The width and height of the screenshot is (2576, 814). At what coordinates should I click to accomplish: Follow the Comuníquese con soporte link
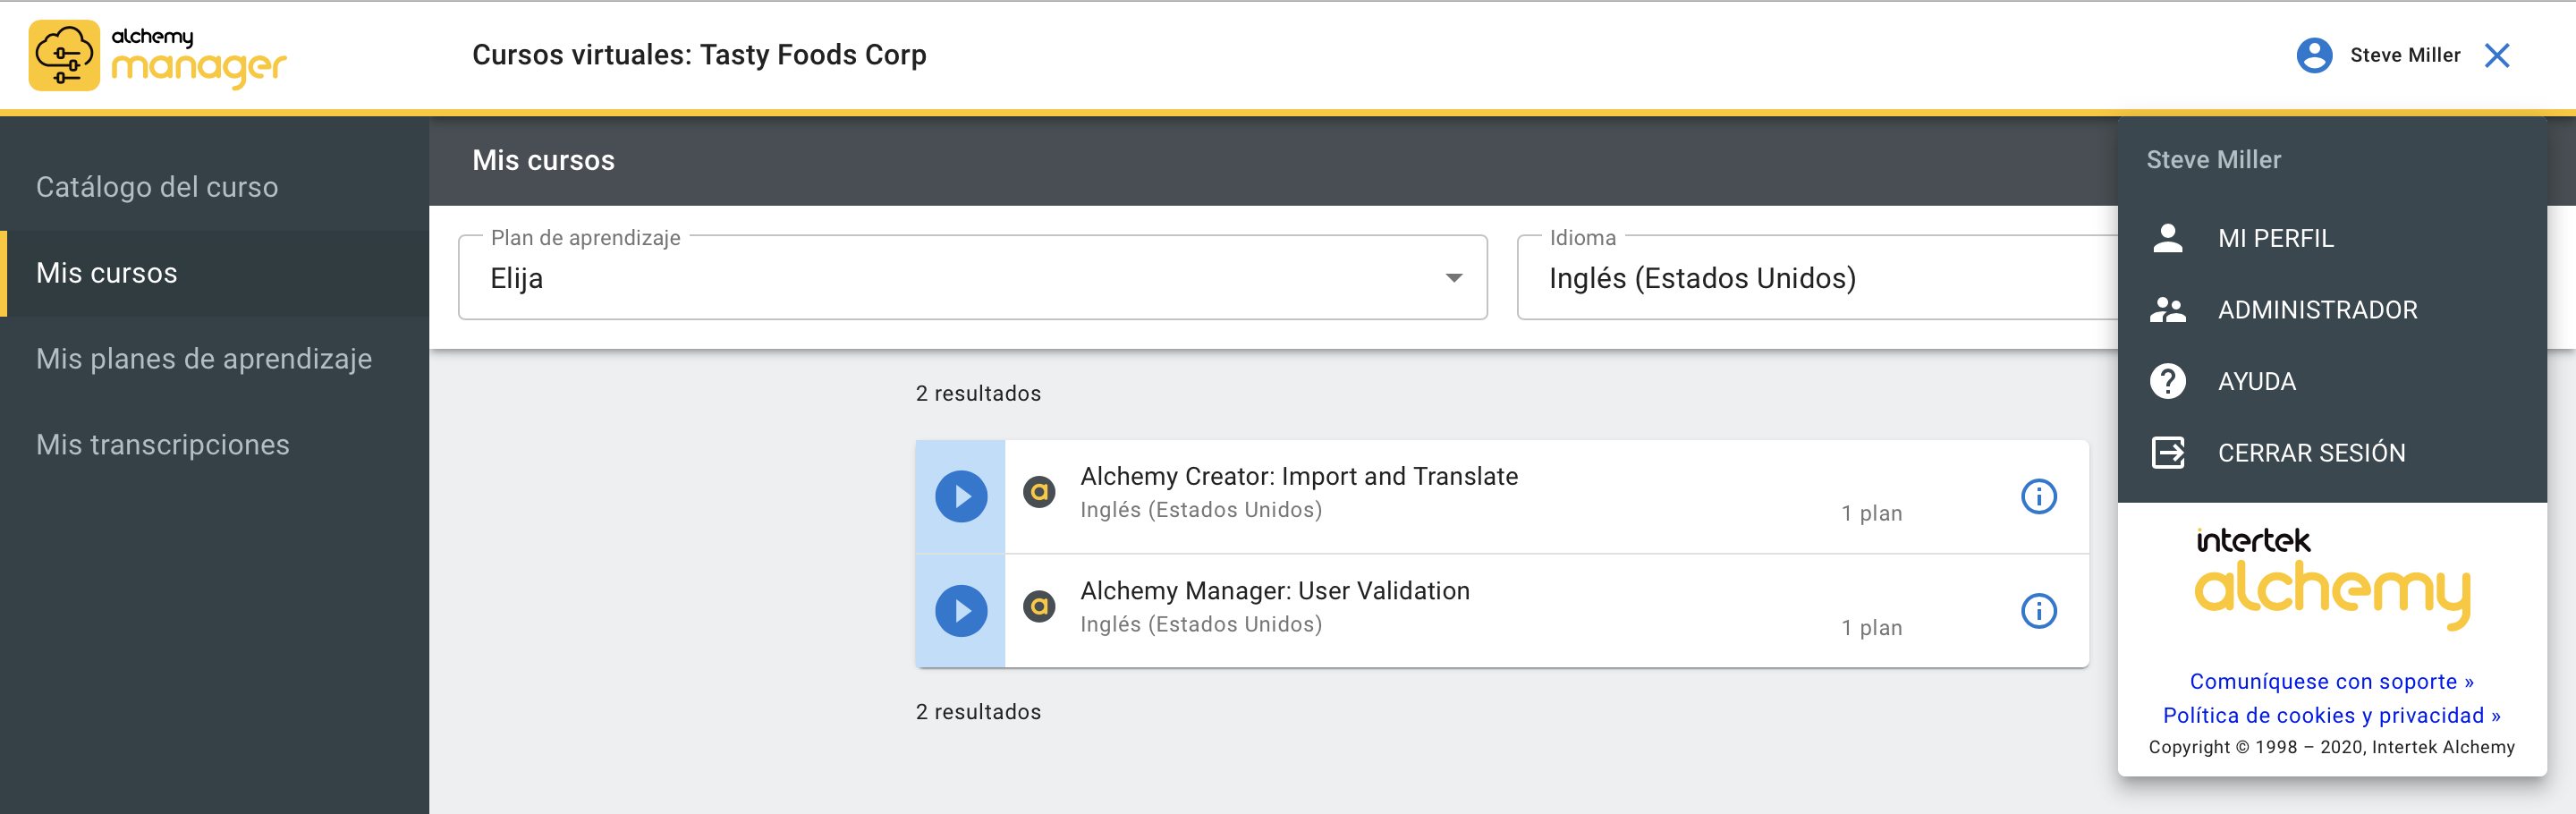[2331, 681]
